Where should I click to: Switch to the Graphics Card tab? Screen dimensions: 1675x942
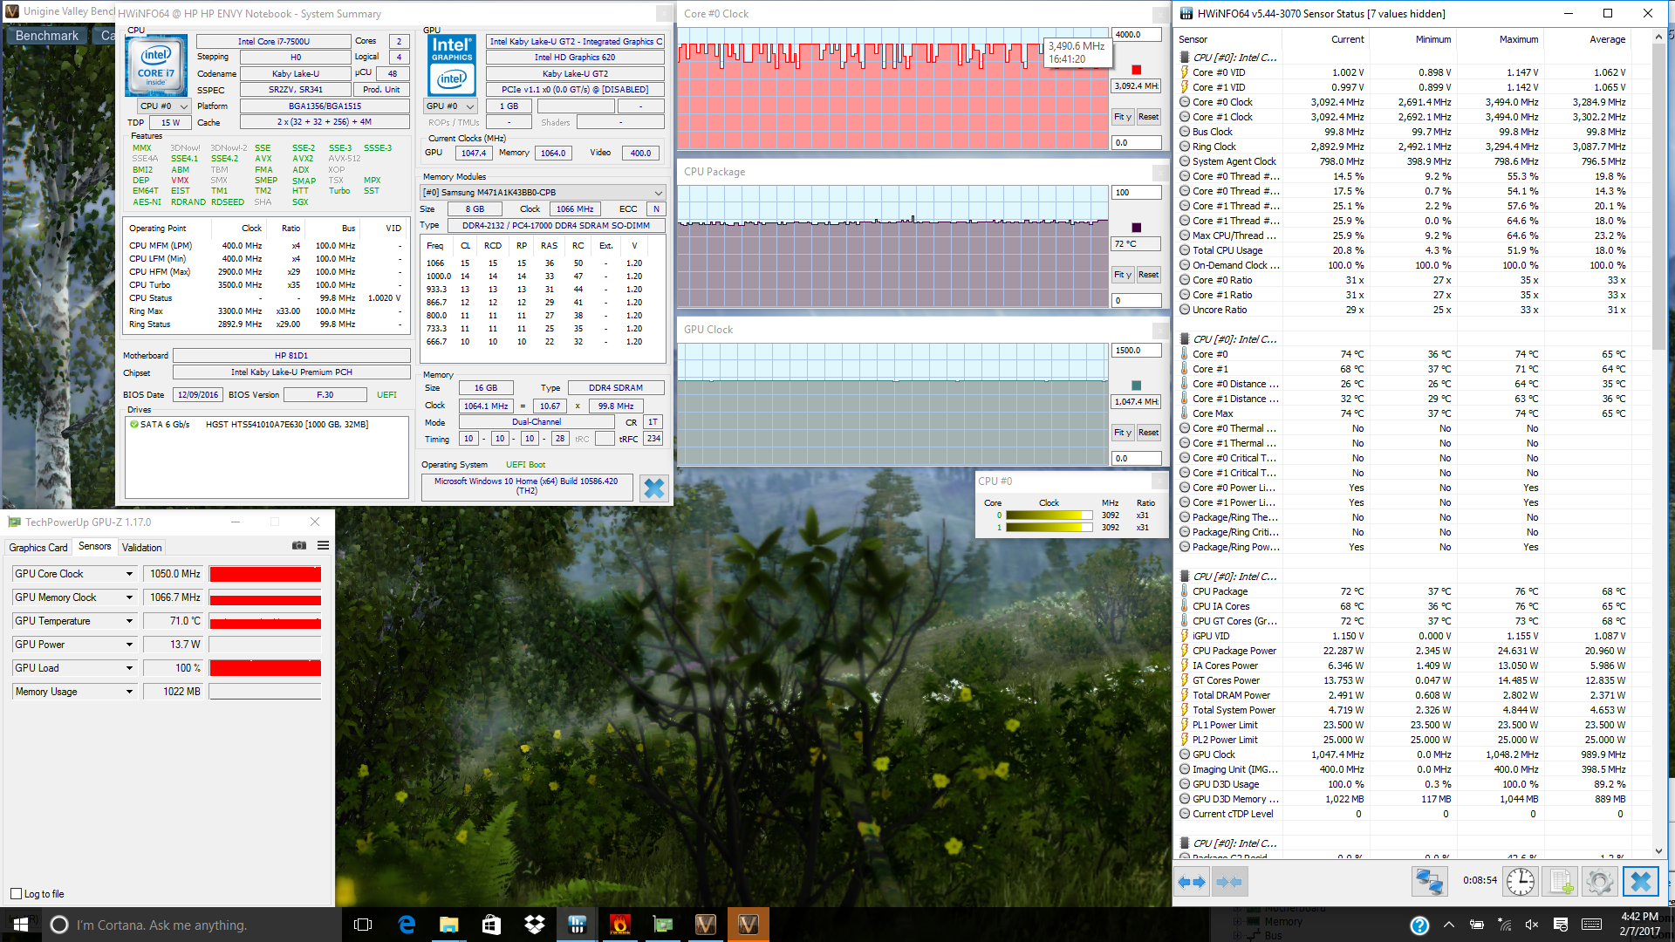tap(38, 548)
